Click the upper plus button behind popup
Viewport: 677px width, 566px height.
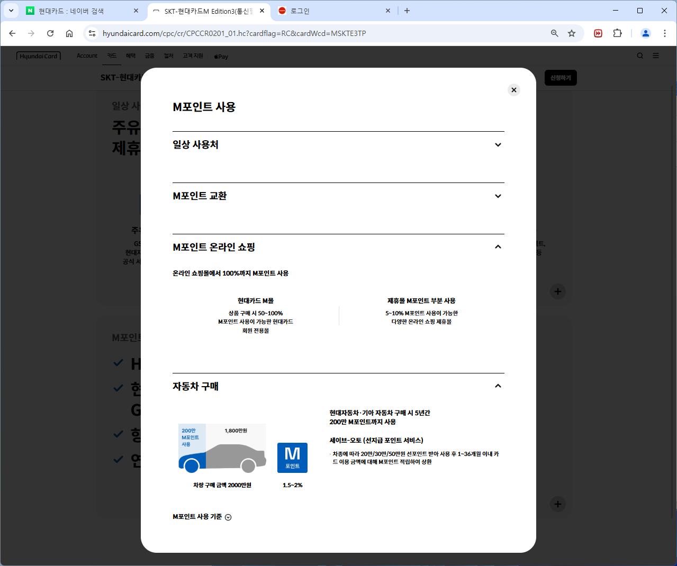coord(557,291)
